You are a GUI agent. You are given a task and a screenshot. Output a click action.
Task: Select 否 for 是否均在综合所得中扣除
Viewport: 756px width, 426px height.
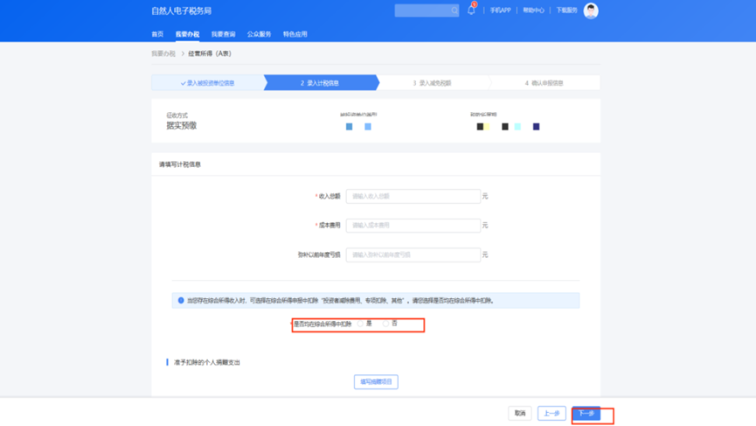pyautogui.click(x=385, y=324)
